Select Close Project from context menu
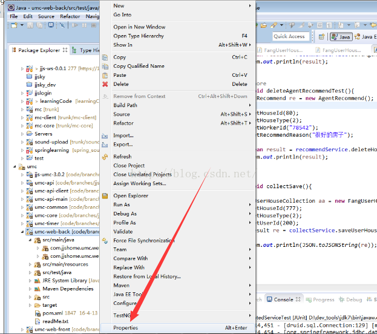This screenshot has width=377, height=334. [x=177, y=166]
